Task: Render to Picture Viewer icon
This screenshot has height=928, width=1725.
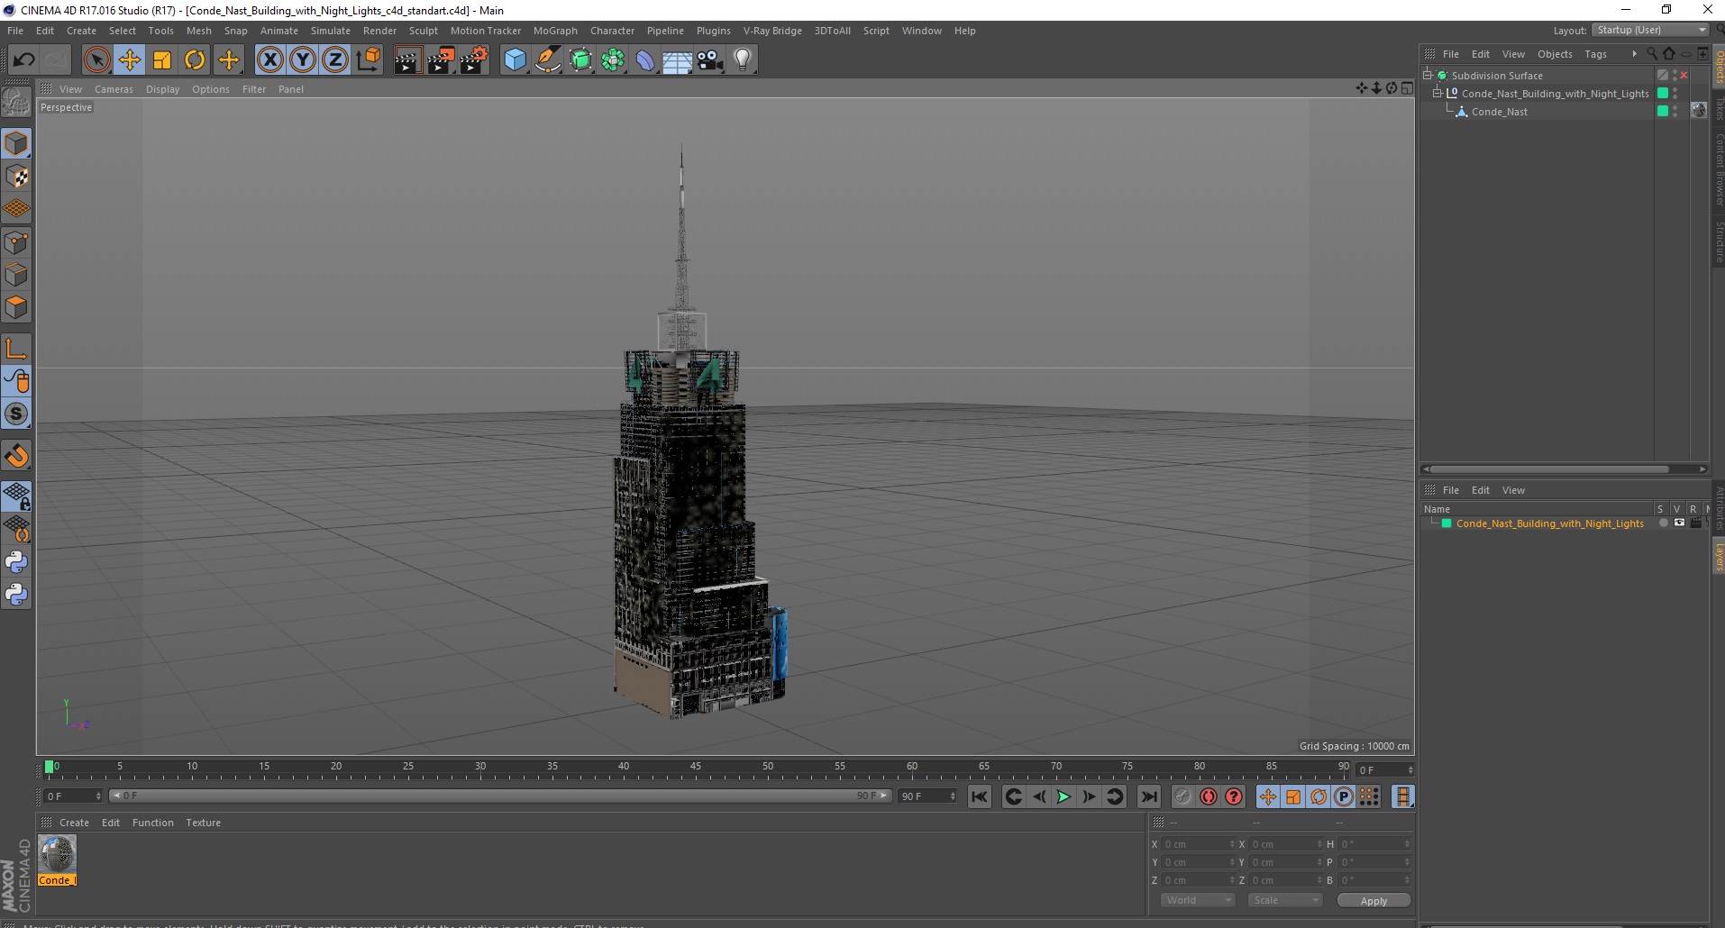Action: pyautogui.click(x=441, y=60)
